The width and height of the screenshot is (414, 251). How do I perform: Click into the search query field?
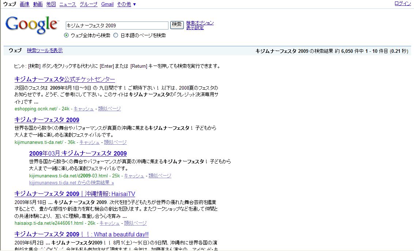point(117,26)
